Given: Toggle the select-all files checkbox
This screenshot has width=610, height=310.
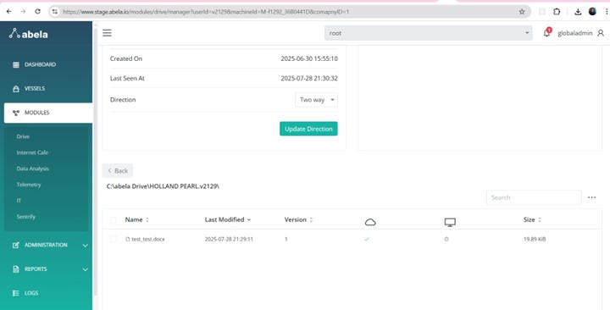Looking at the screenshot, I should coord(114,220).
